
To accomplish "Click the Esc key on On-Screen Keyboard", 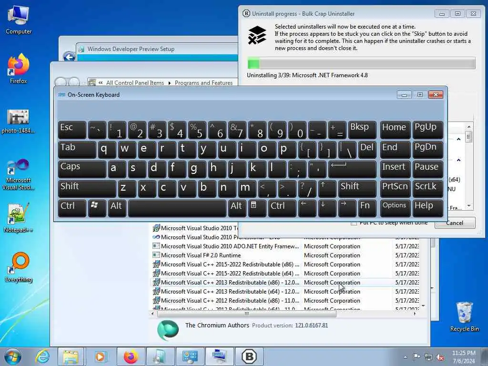I will tap(72, 130).
